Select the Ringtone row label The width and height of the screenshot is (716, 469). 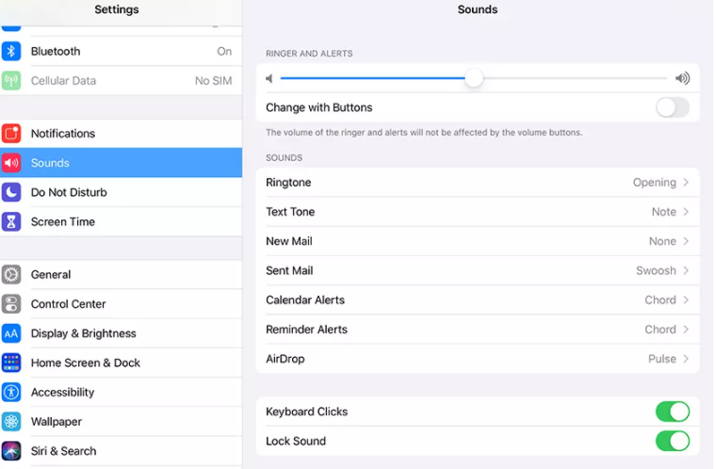tap(288, 182)
